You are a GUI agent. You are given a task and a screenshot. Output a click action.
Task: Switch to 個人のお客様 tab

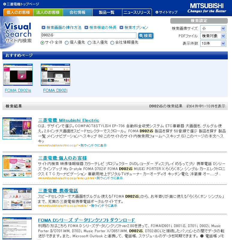pos(18,12)
